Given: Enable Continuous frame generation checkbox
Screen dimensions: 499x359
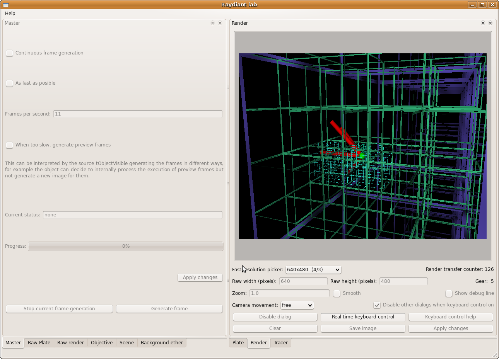Looking at the screenshot, I should pyautogui.click(x=10, y=53).
